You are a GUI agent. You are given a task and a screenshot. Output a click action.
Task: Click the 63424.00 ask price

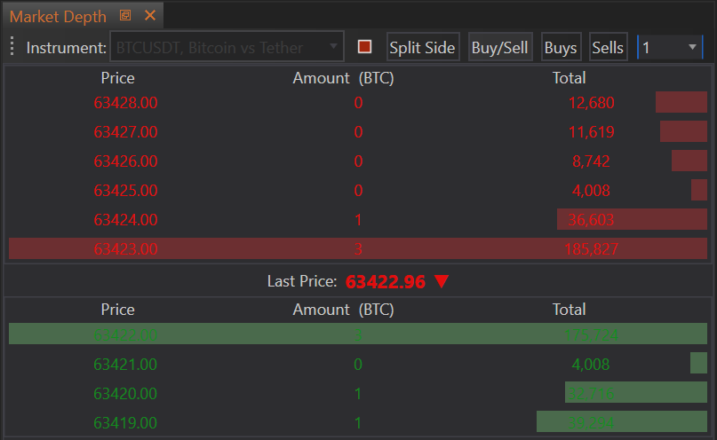[x=125, y=220]
